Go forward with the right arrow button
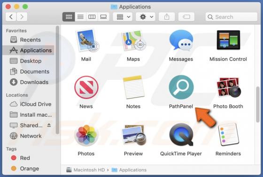Viewport: 263px width, 177px height. click(x=22, y=17)
